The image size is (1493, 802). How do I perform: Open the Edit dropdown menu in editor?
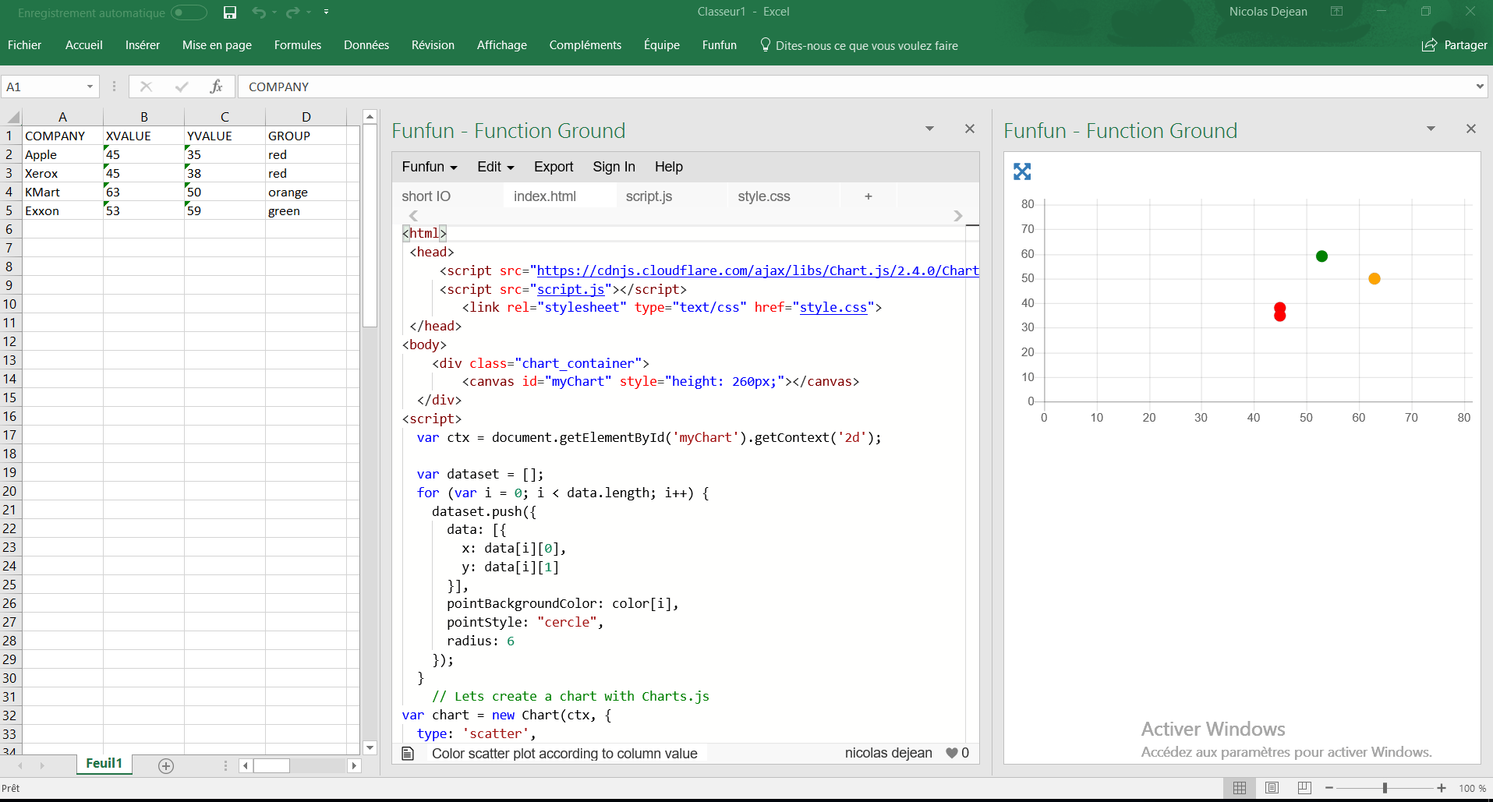[x=496, y=167]
